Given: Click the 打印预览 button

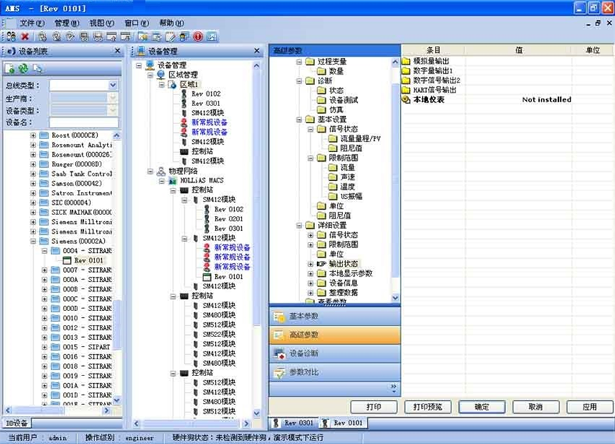Looking at the screenshot, I should (428, 407).
